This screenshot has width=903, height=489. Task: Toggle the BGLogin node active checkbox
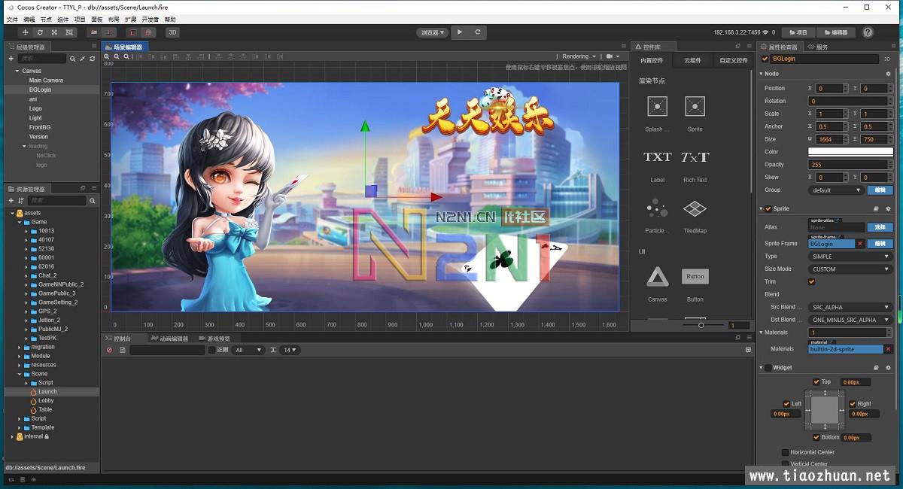pyautogui.click(x=765, y=59)
